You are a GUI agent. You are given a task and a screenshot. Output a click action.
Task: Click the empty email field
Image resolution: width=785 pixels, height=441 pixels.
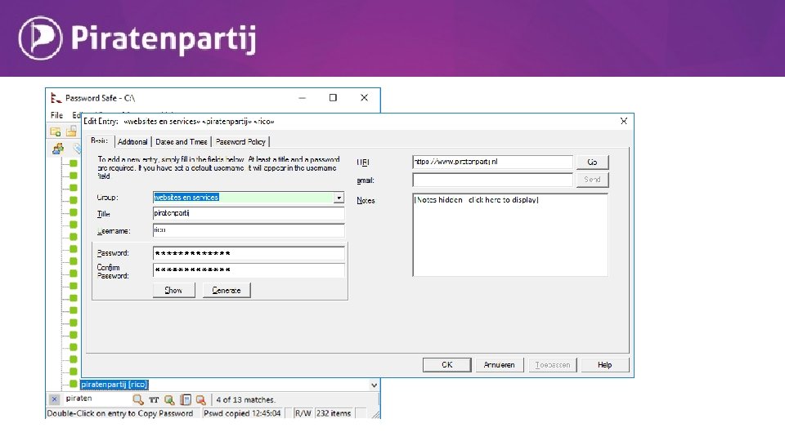(x=492, y=180)
